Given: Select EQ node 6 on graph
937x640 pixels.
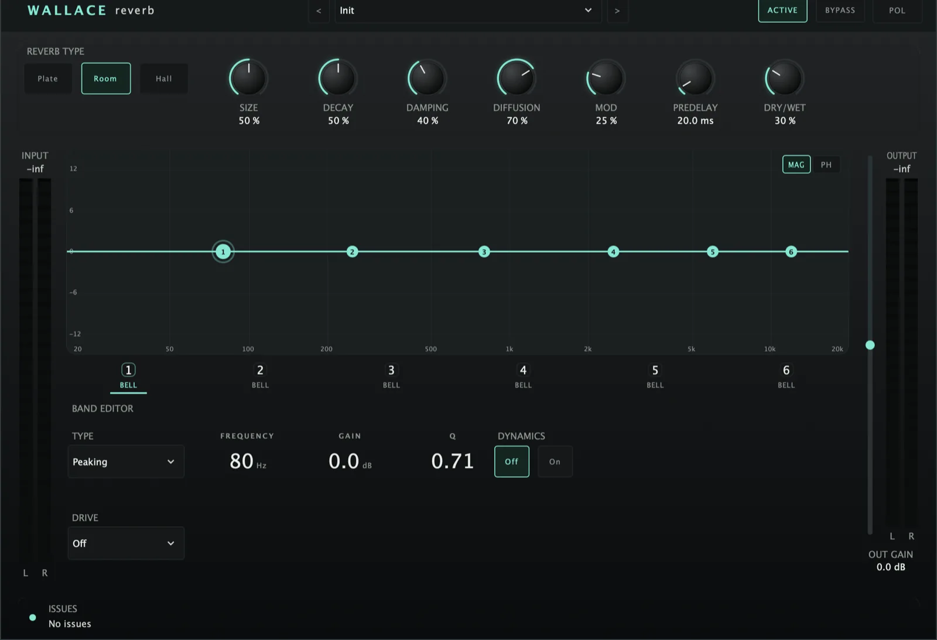Looking at the screenshot, I should coord(791,252).
